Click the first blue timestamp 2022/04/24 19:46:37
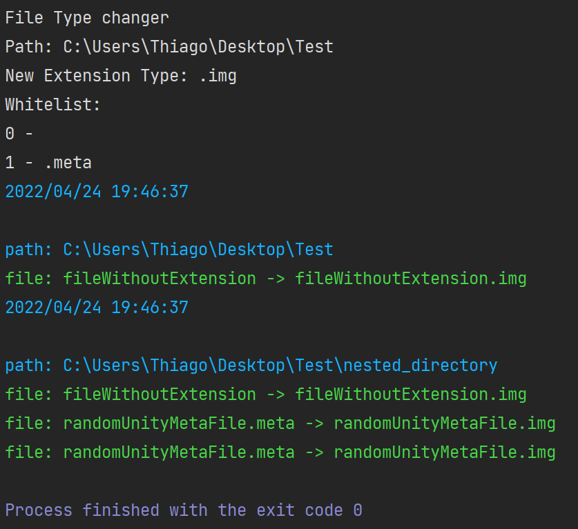This screenshot has width=578, height=529. click(x=97, y=192)
